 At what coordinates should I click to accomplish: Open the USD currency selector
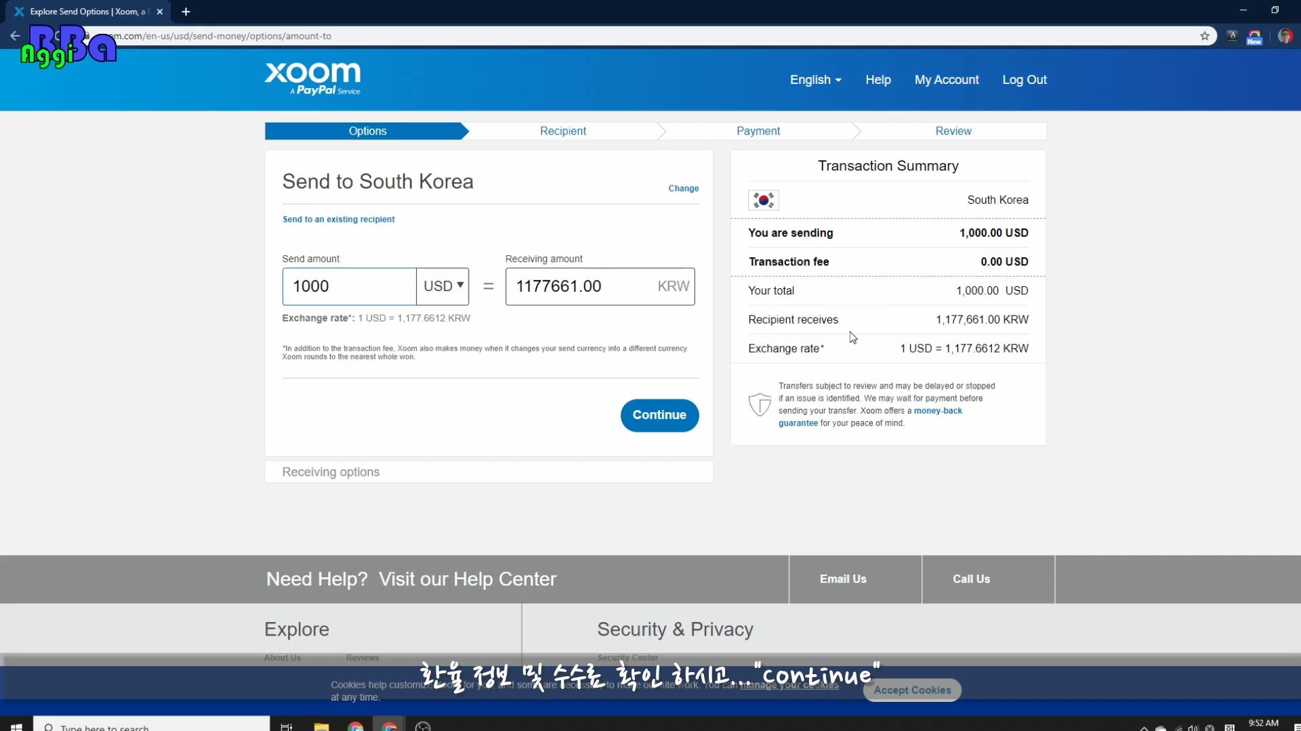[443, 286]
